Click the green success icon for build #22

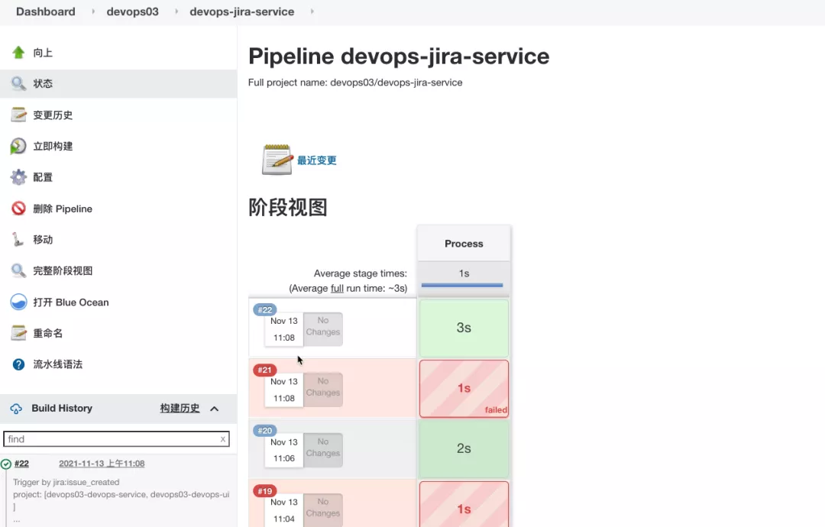tap(6, 464)
